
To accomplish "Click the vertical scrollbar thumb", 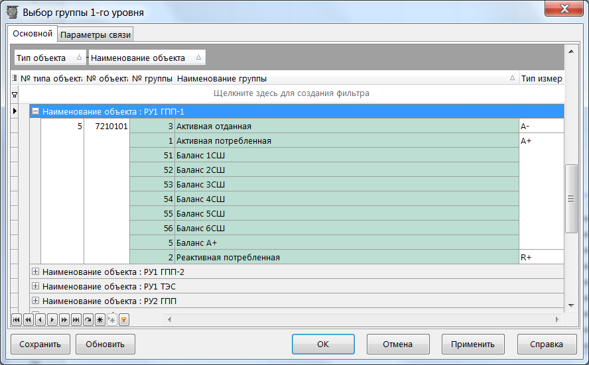I will point(570,199).
